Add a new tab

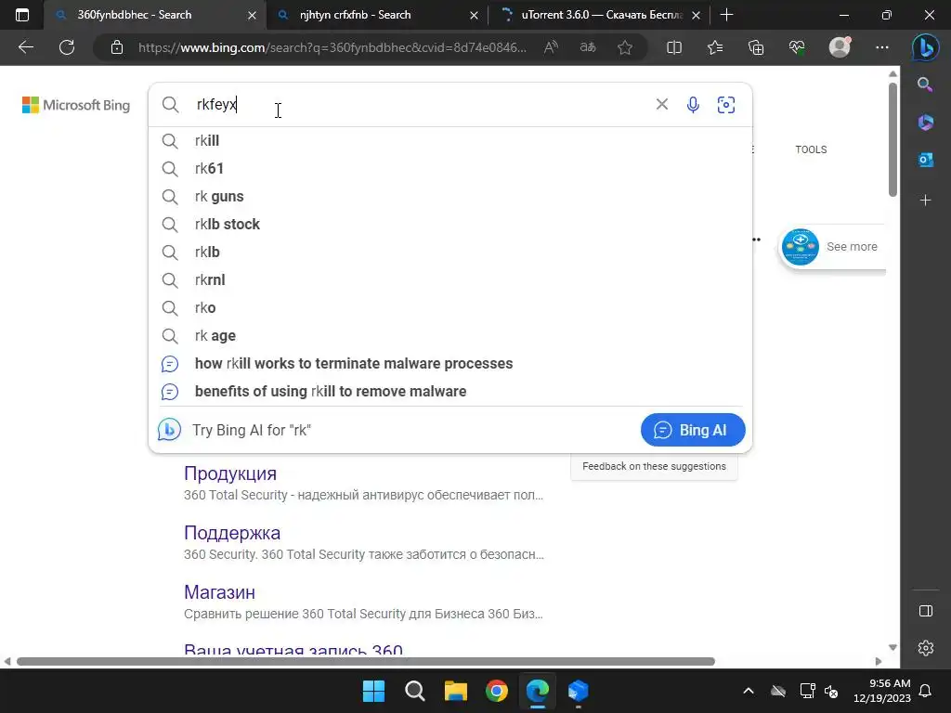pos(726,15)
